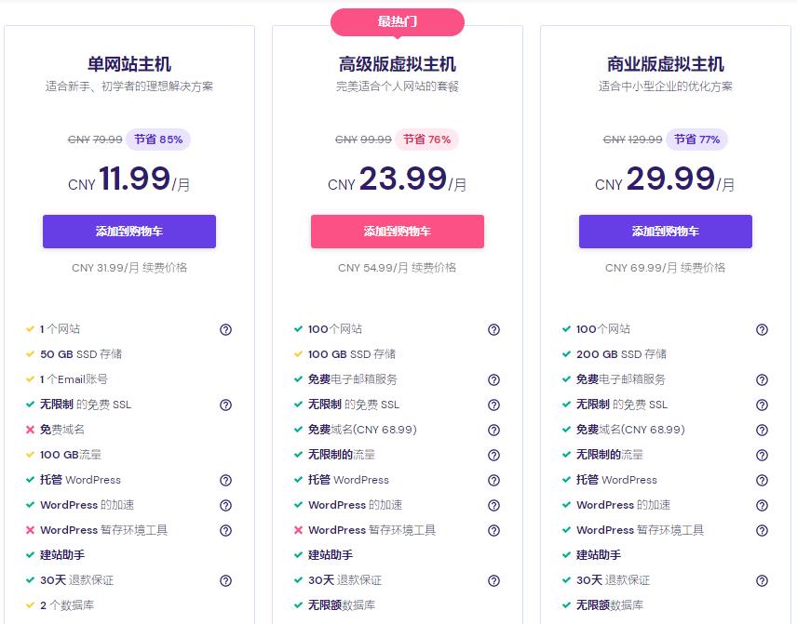The width and height of the screenshot is (797, 624).
Task: Click the question mark next to "50 GB SSD 存储"
Action: [x=224, y=354]
